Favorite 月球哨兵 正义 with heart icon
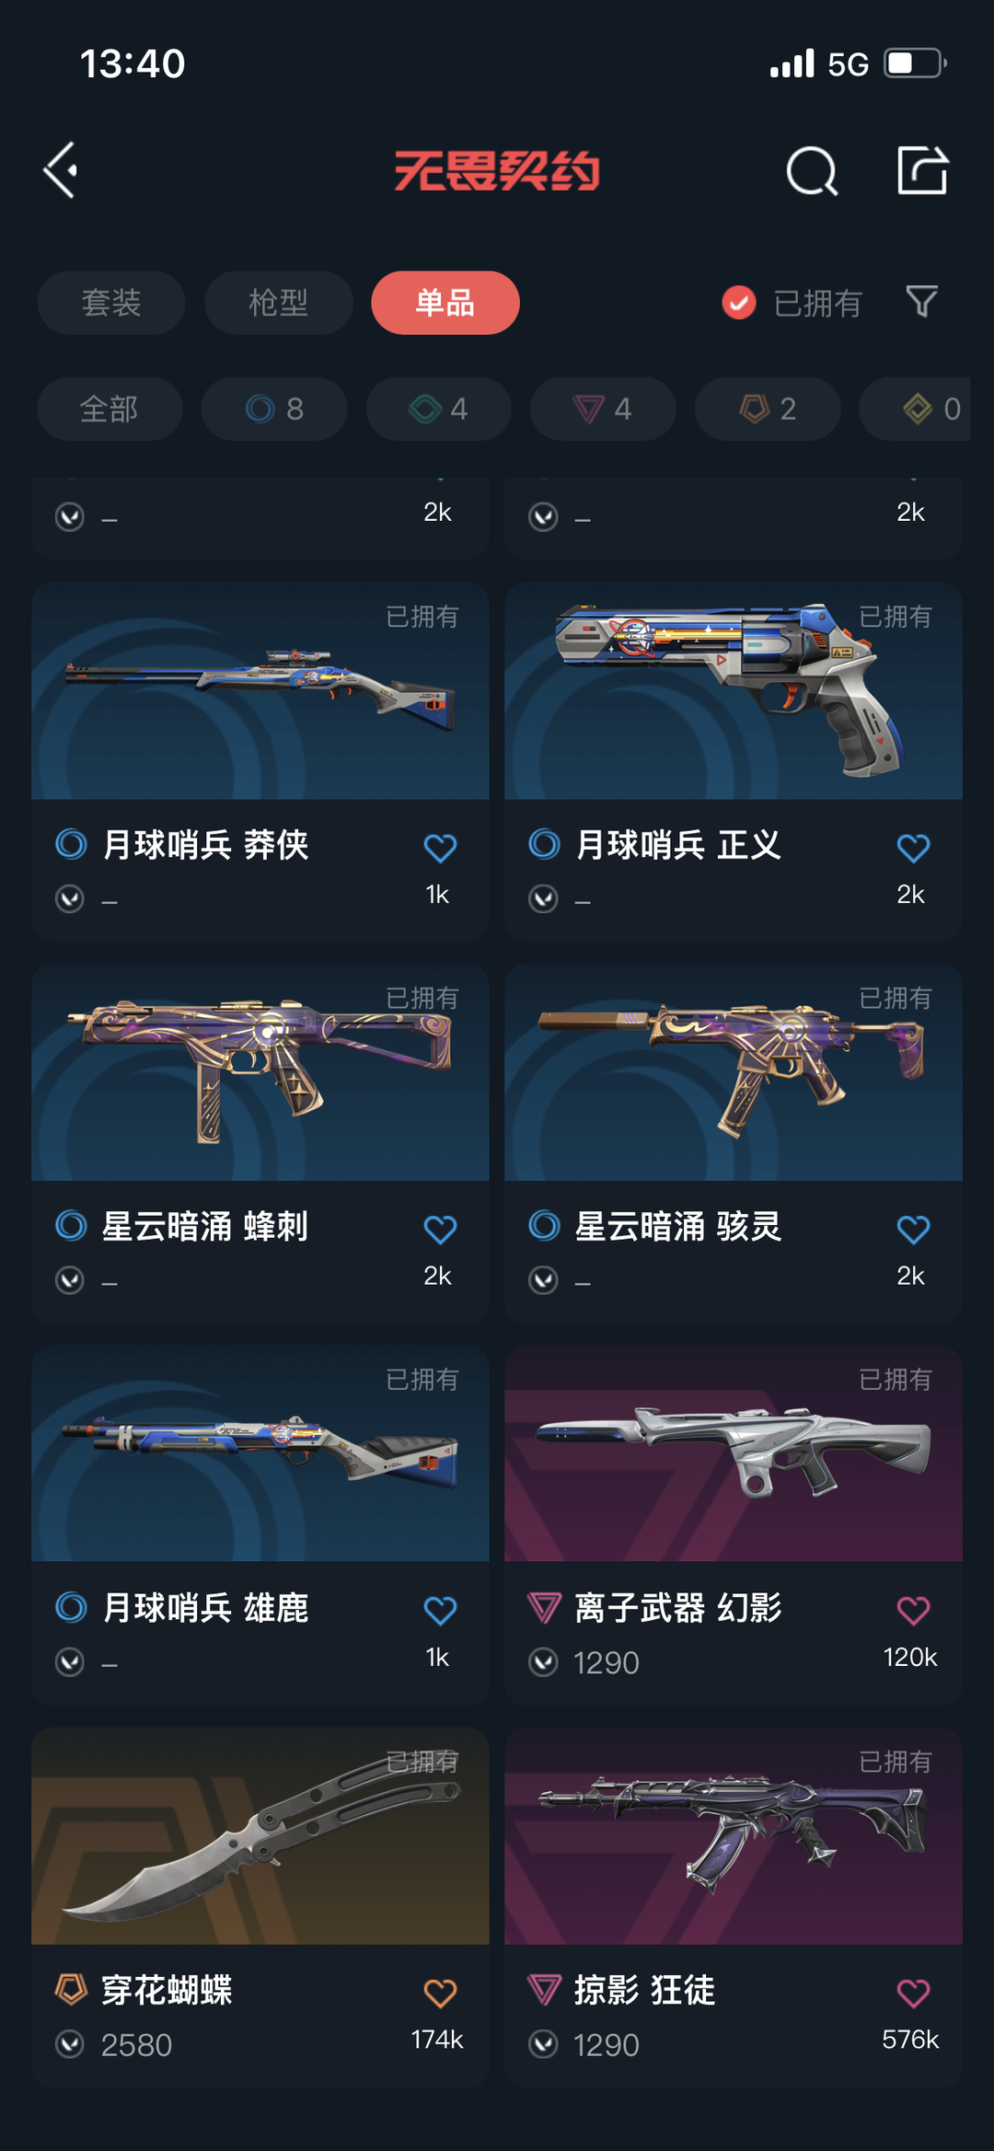Screen dimensions: 994x2151 913,847
